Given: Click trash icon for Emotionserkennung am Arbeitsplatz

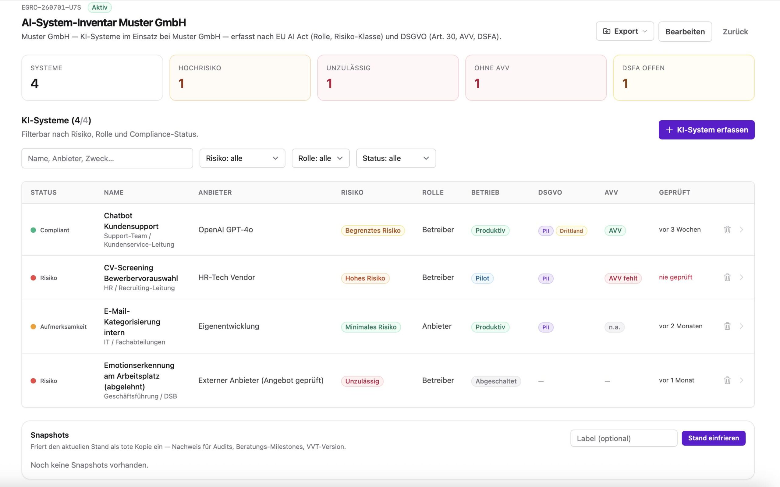Looking at the screenshot, I should pyautogui.click(x=727, y=380).
